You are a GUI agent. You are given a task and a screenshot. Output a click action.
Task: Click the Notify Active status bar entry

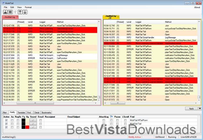135,137
